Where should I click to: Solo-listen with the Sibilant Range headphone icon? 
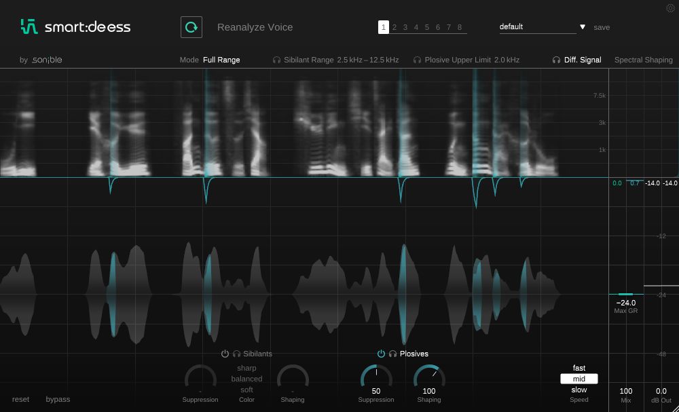click(277, 60)
